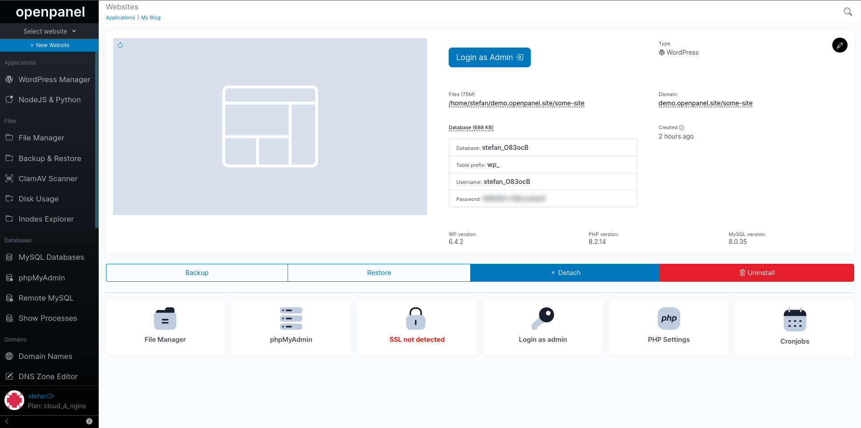Expand the Select website dropdown
Screen dimensions: 861x428
[49, 31]
